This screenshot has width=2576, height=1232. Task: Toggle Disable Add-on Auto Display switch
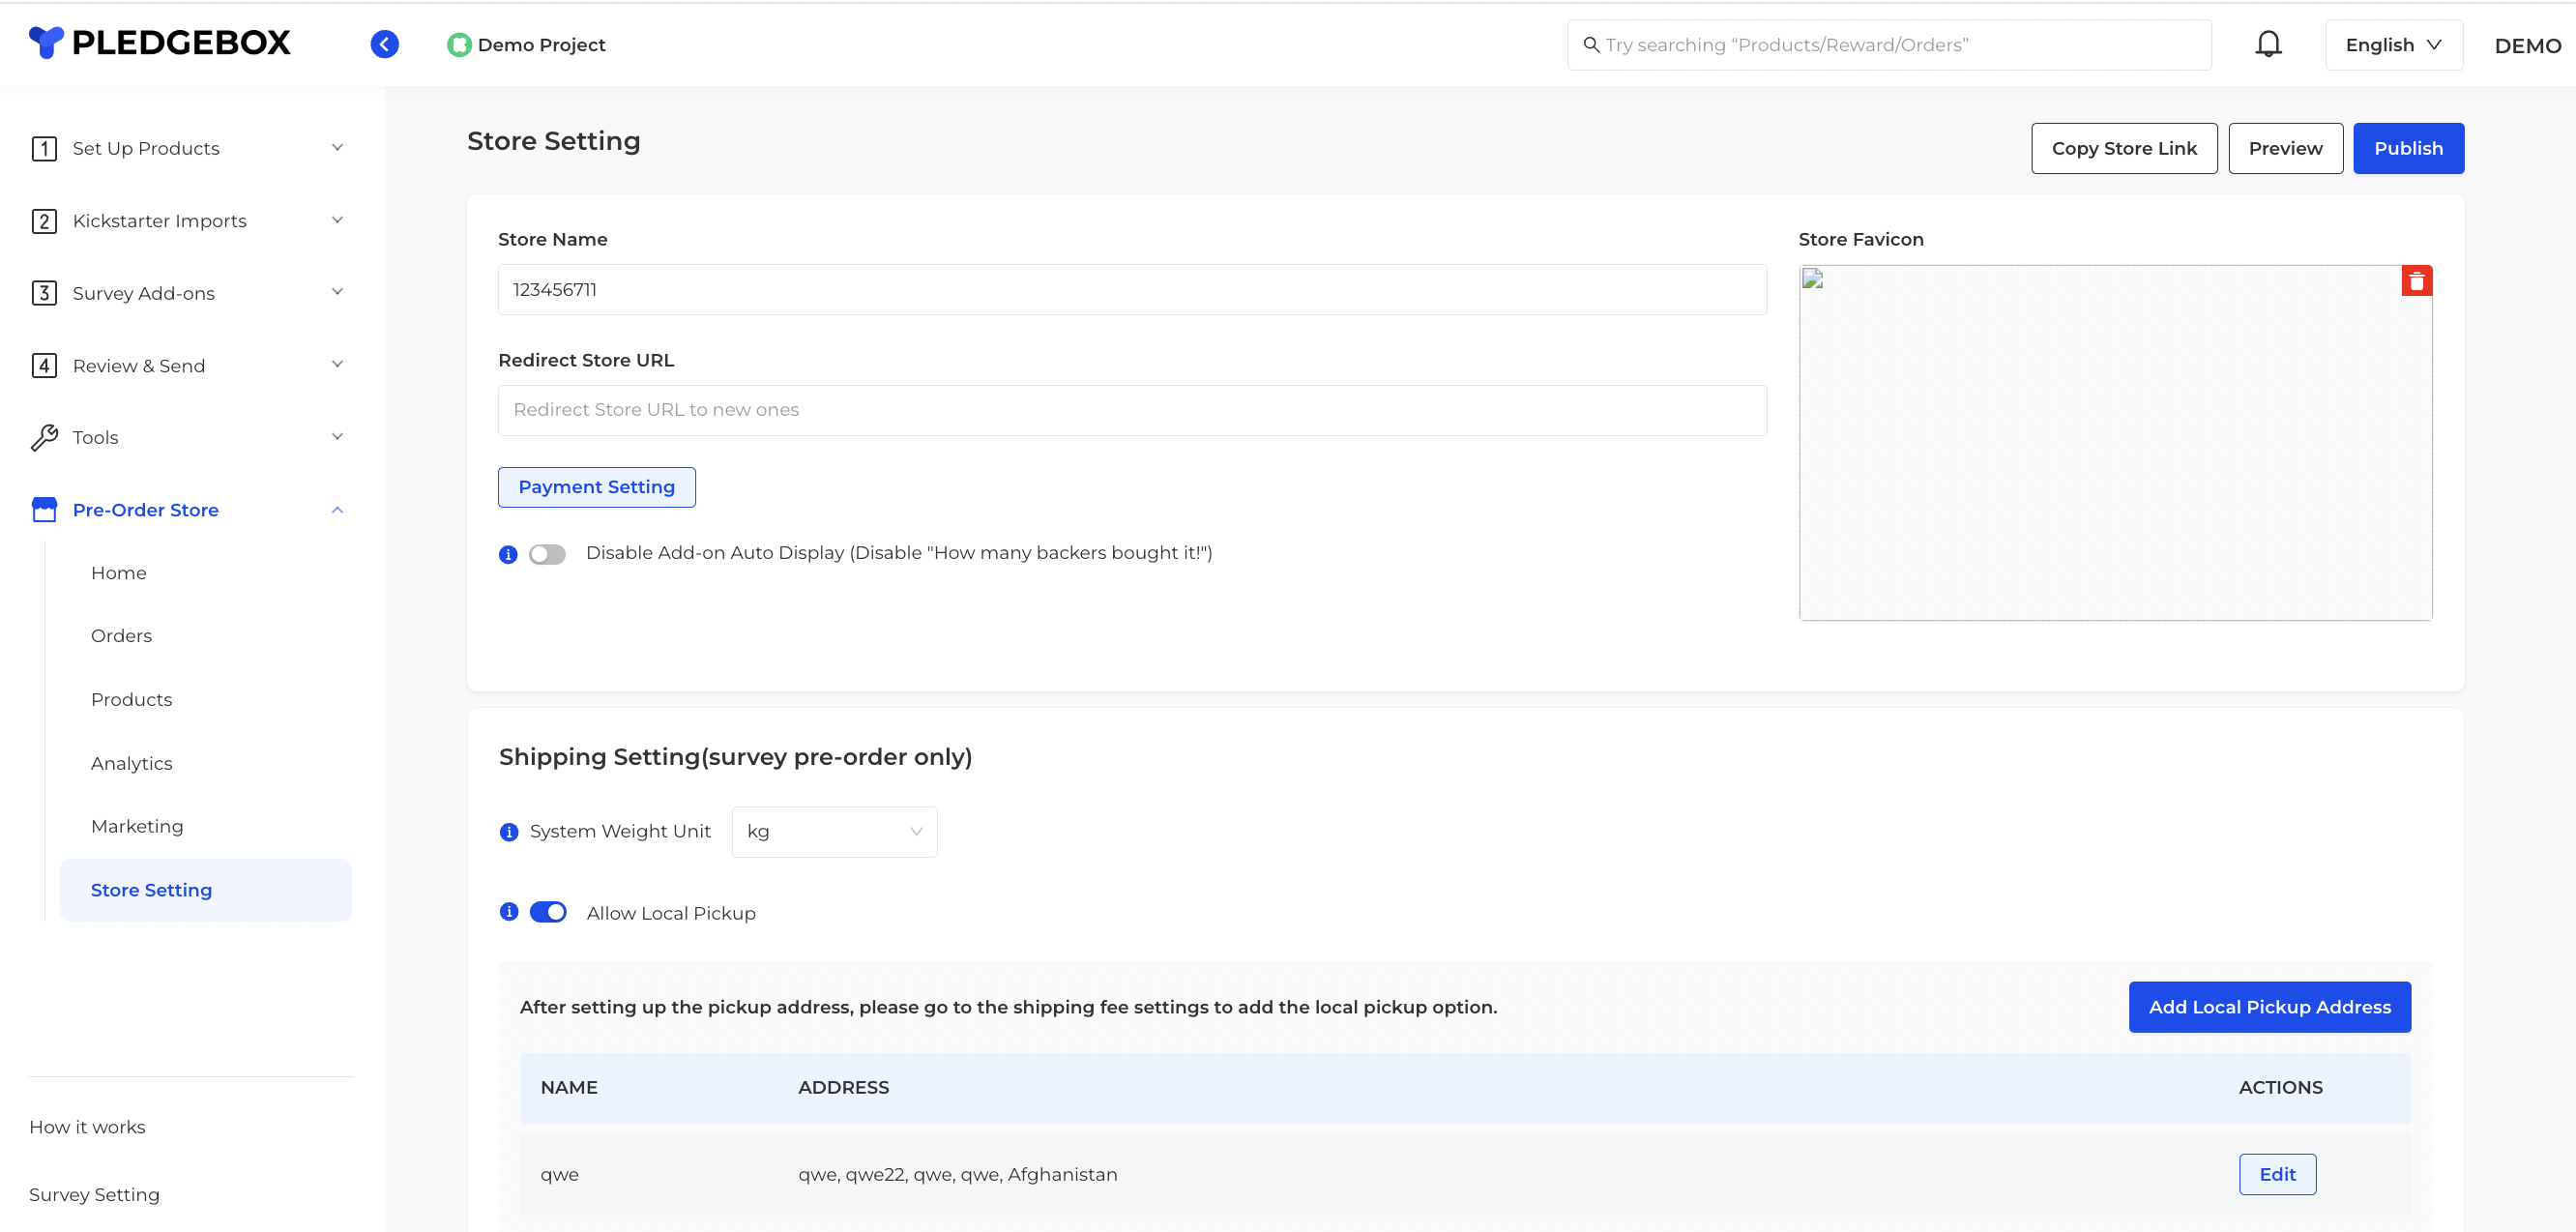coord(547,554)
